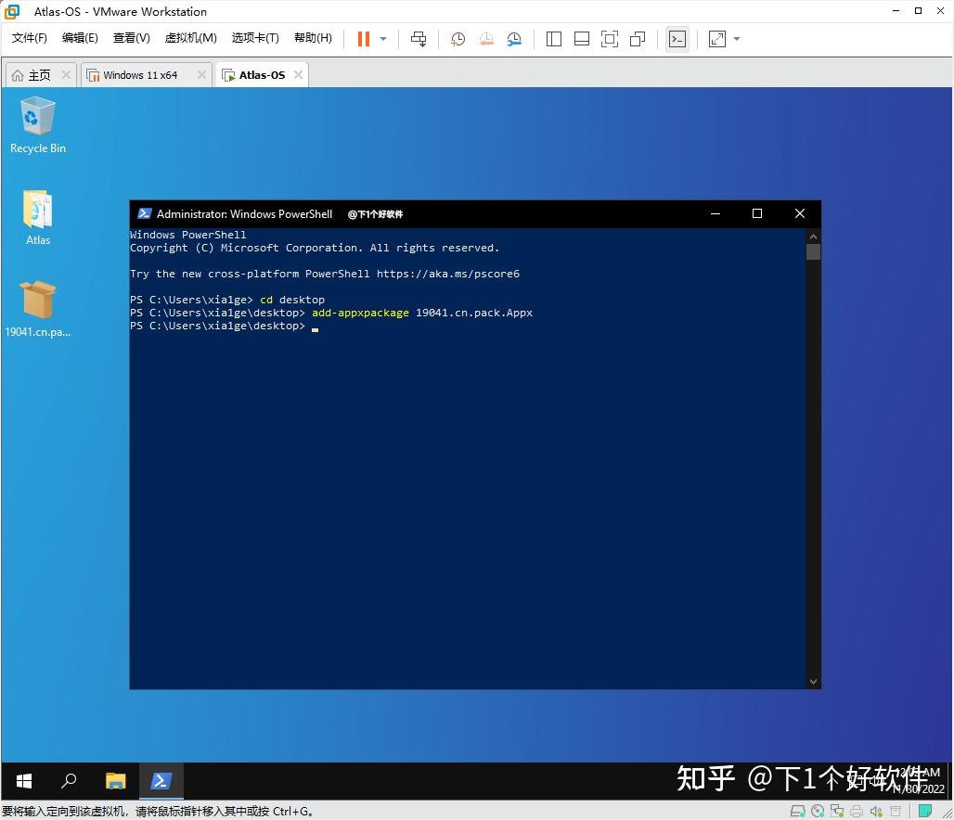The height and width of the screenshot is (820, 954).
Task: Click the CD/DVD drive status icon
Action: point(818,811)
